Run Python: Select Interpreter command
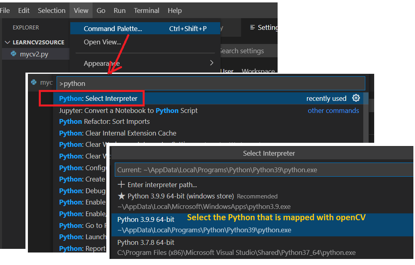Viewport: 415px width, 265px height. 98,98
